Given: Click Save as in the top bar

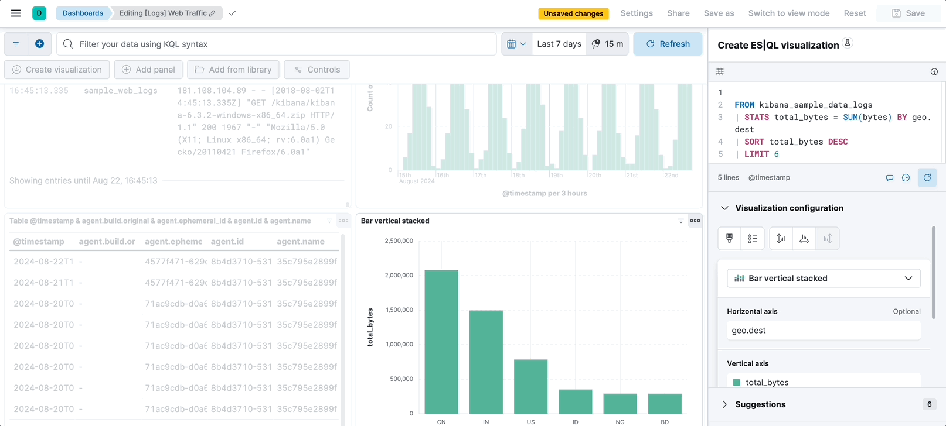Looking at the screenshot, I should 719,13.
